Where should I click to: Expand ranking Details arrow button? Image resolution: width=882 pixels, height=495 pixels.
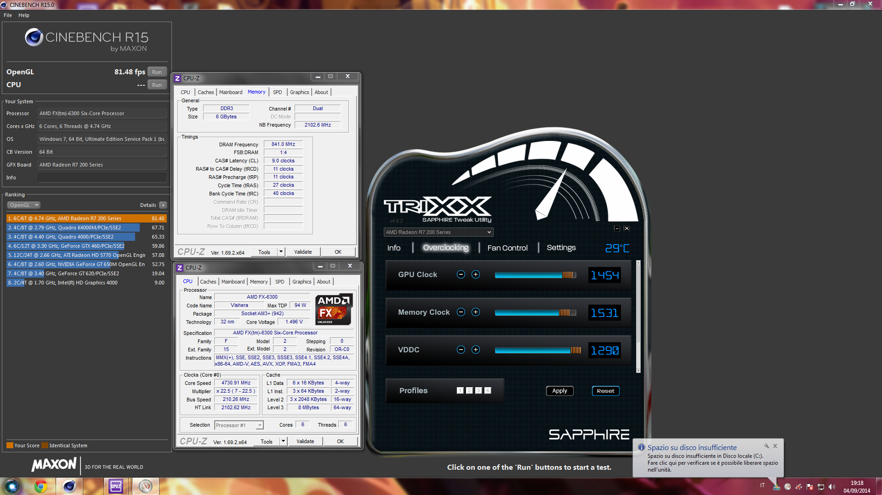click(163, 205)
